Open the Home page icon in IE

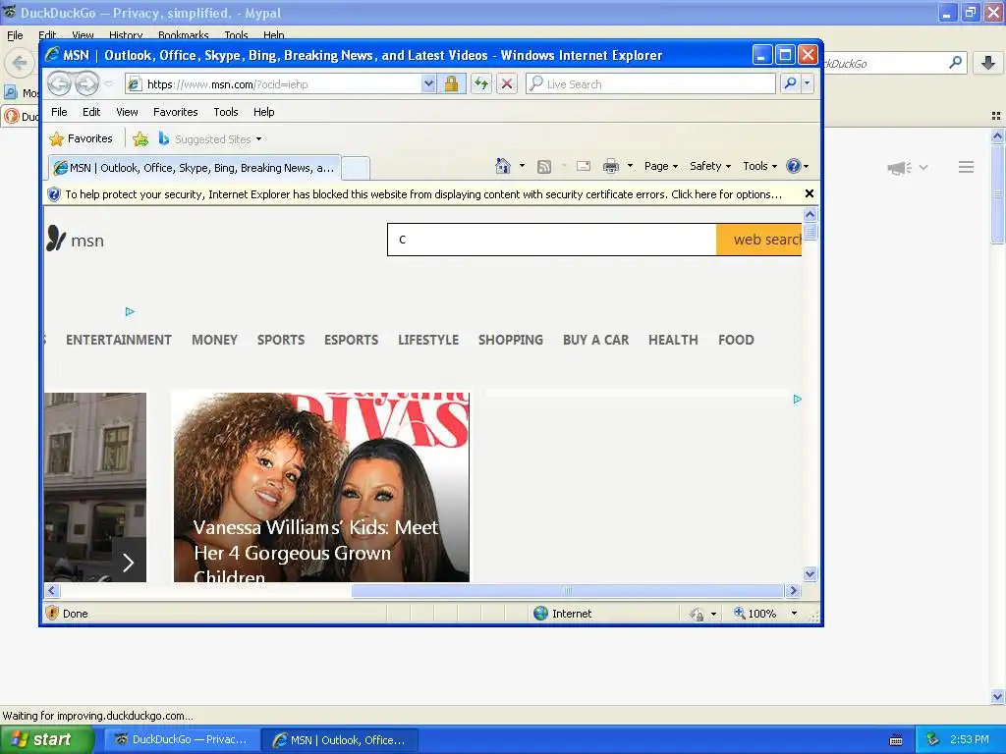(x=502, y=166)
